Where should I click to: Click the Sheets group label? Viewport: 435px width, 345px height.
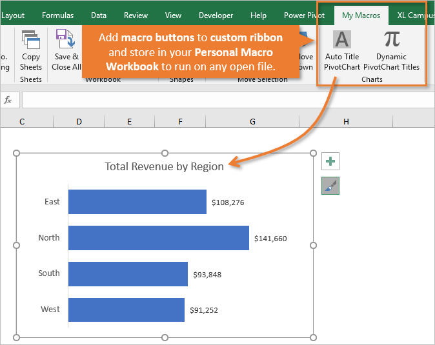tap(31, 79)
